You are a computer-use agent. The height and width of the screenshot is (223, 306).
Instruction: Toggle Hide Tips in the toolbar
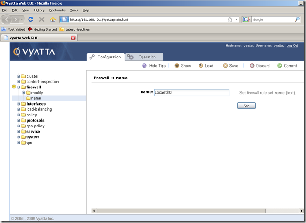tap(144, 66)
